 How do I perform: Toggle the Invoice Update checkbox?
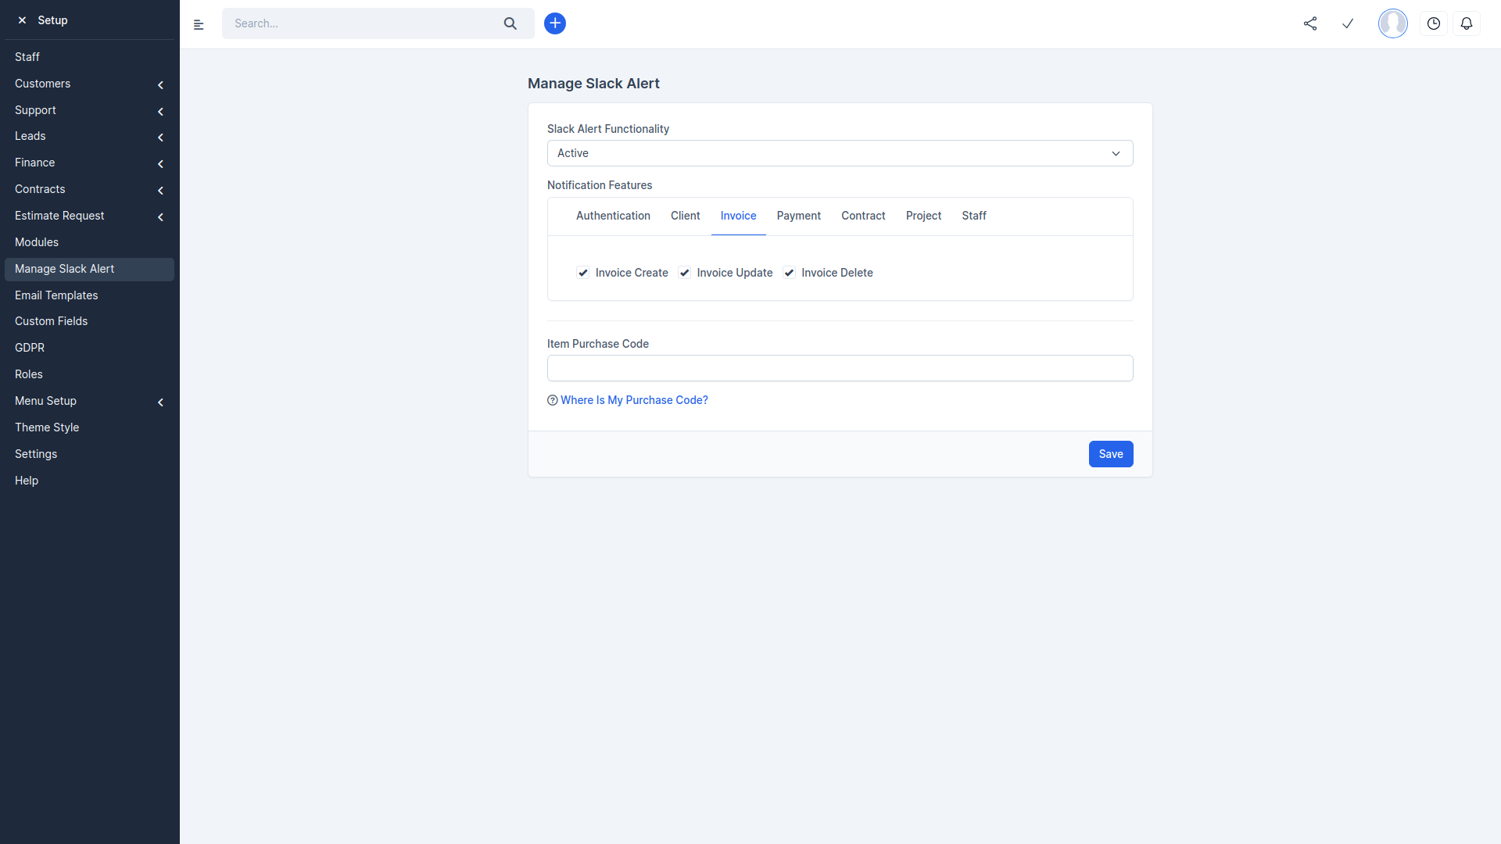click(x=685, y=273)
